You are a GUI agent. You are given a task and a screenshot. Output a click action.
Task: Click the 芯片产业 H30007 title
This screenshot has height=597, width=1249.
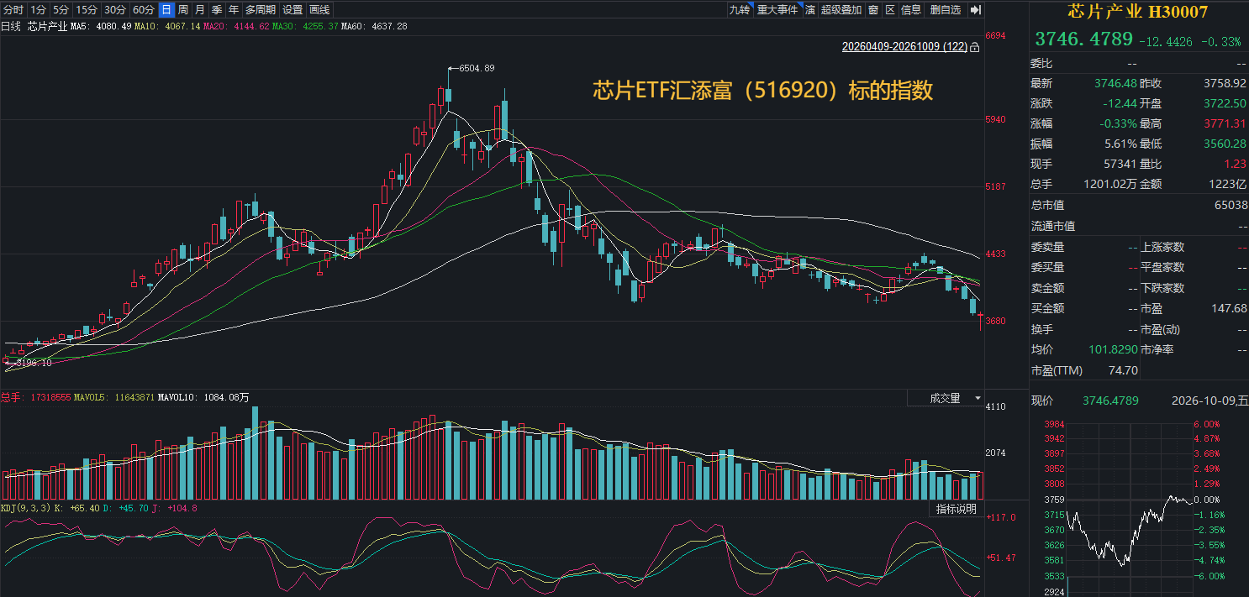coord(1138,12)
